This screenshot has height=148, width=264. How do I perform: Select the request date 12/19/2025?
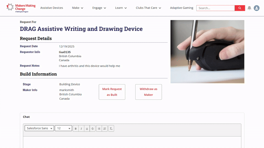click(67, 46)
